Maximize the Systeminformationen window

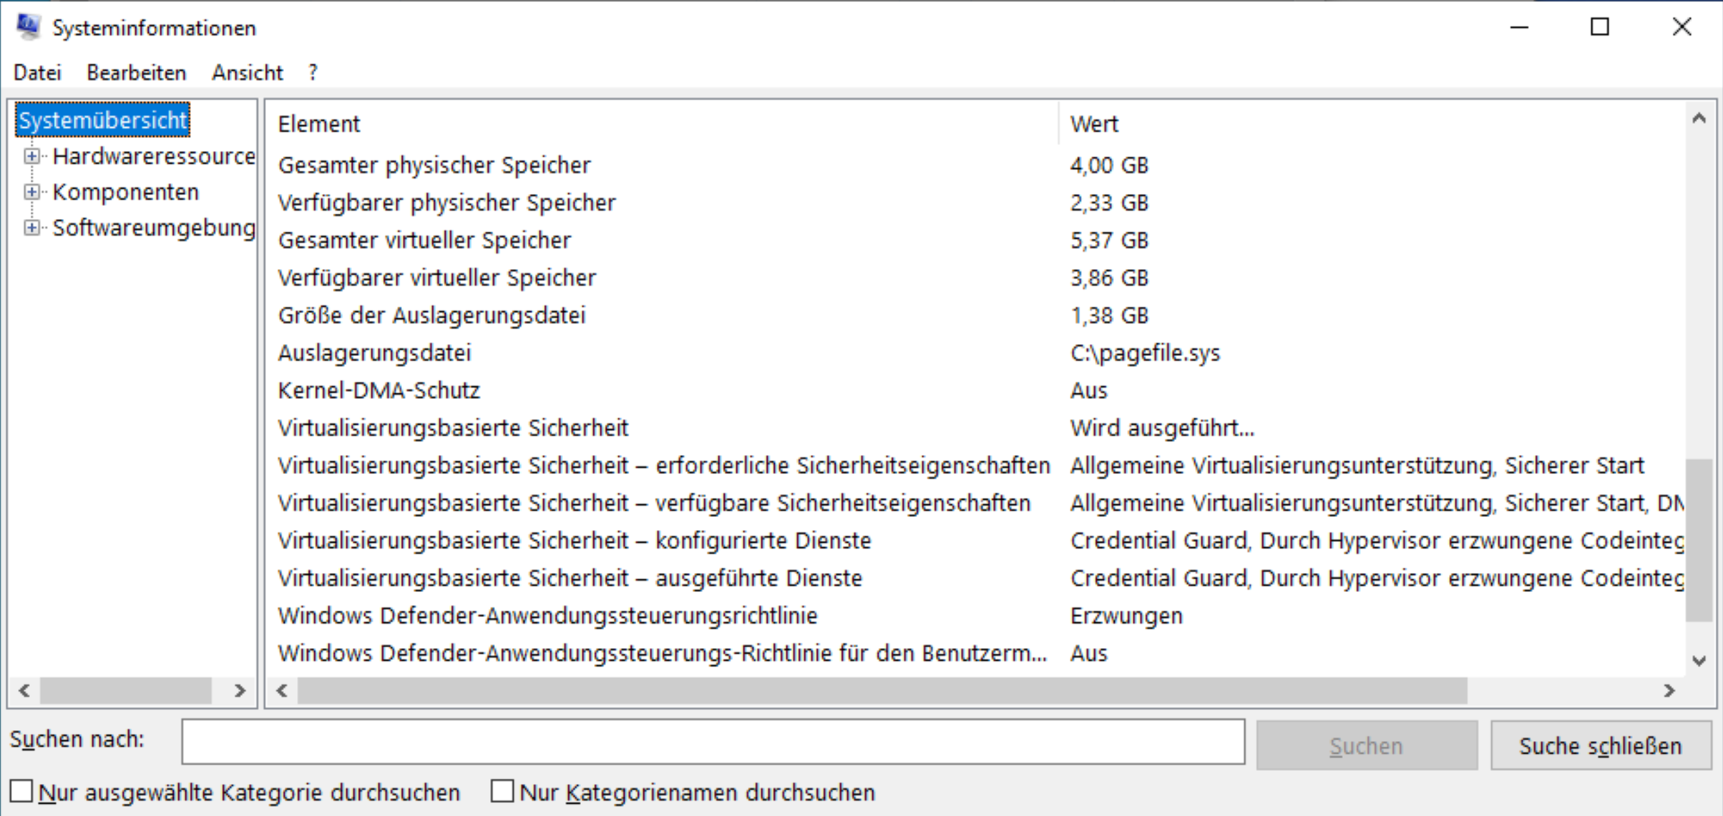click(x=1600, y=27)
